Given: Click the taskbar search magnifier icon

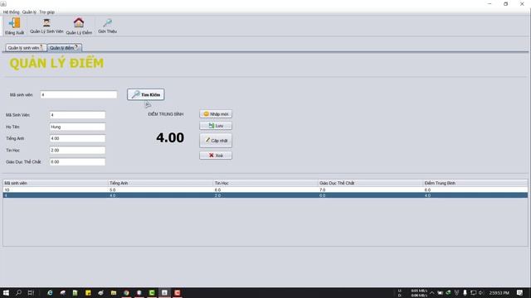Looking at the screenshot, I should pyautogui.click(x=18, y=292).
